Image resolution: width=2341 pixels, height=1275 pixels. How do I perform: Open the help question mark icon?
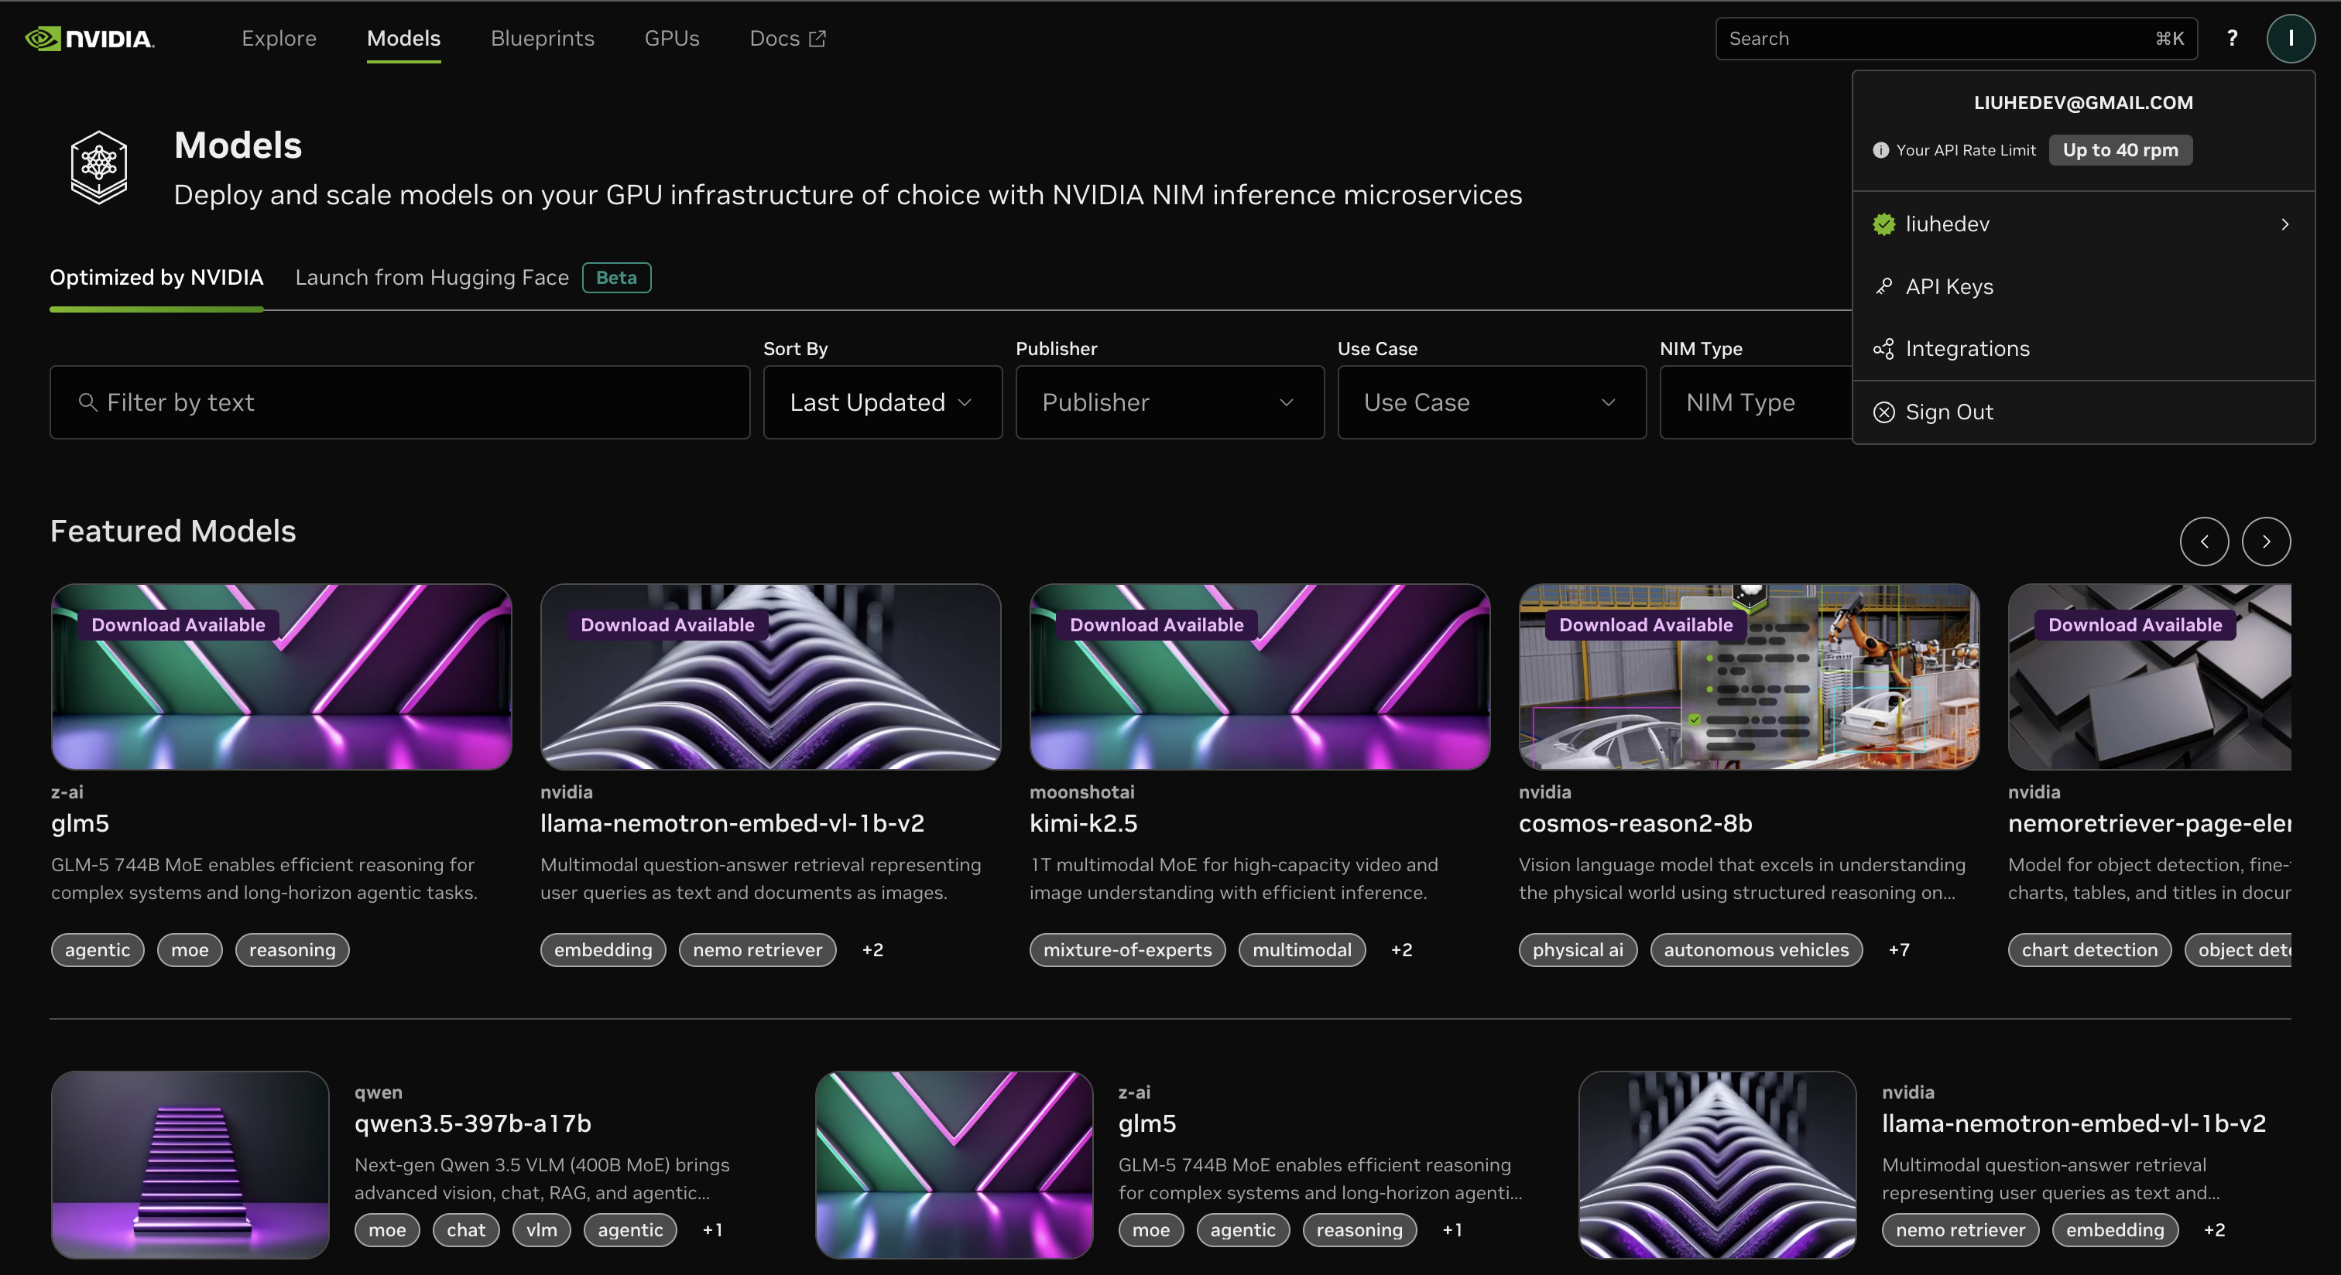point(2232,38)
